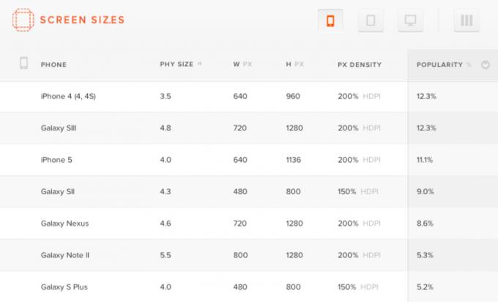Screen dimensions: 498x302
Task: Sort by the H px column header
Action: click(x=294, y=65)
